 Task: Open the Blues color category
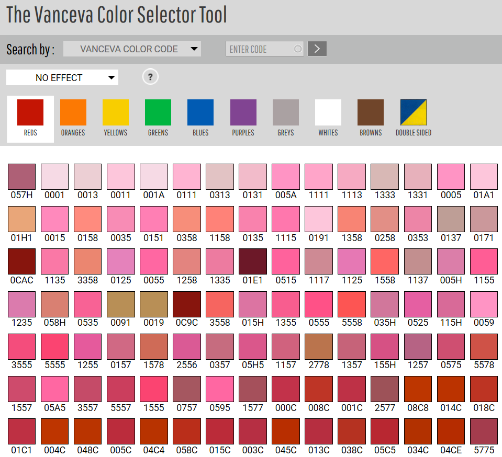(200, 118)
